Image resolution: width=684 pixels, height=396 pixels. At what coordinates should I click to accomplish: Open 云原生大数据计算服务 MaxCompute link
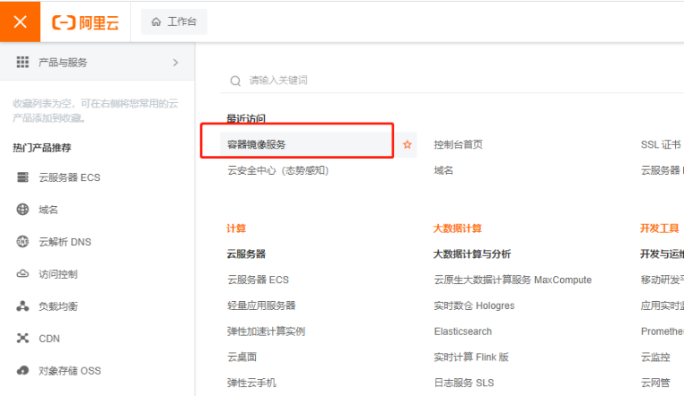513,280
